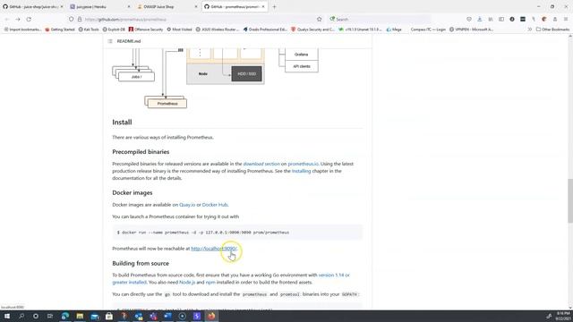Open the Installing chapter link

(301, 171)
